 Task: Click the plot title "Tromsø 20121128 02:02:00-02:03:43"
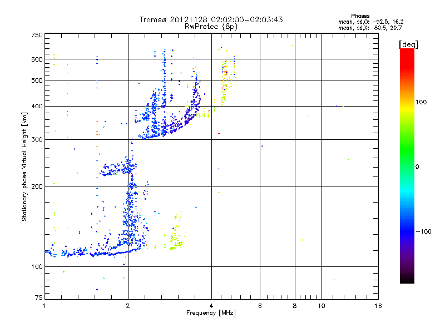(211, 19)
